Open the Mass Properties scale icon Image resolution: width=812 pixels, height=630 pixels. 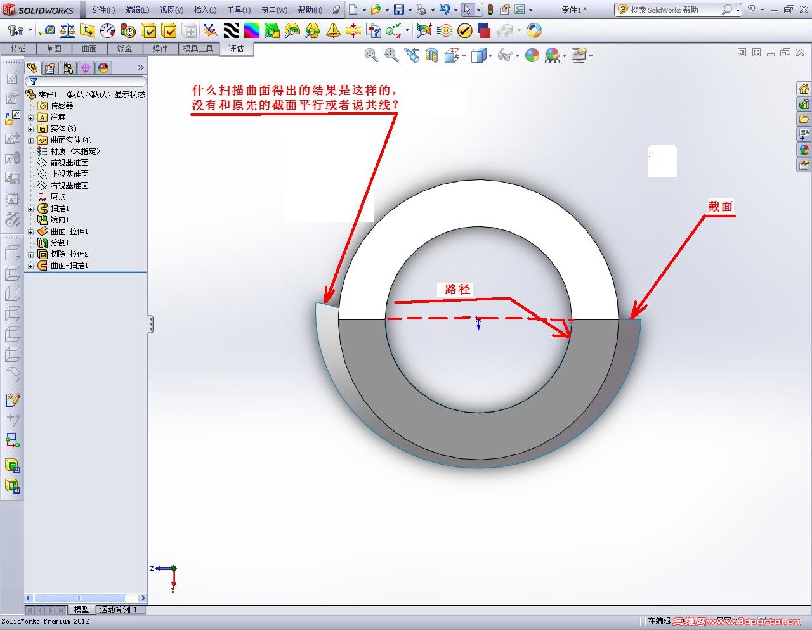pyautogui.click(x=67, y=30)
